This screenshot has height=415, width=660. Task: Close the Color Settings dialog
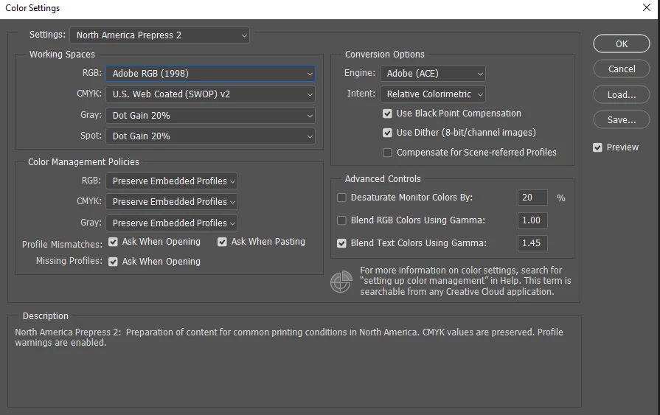647,7
